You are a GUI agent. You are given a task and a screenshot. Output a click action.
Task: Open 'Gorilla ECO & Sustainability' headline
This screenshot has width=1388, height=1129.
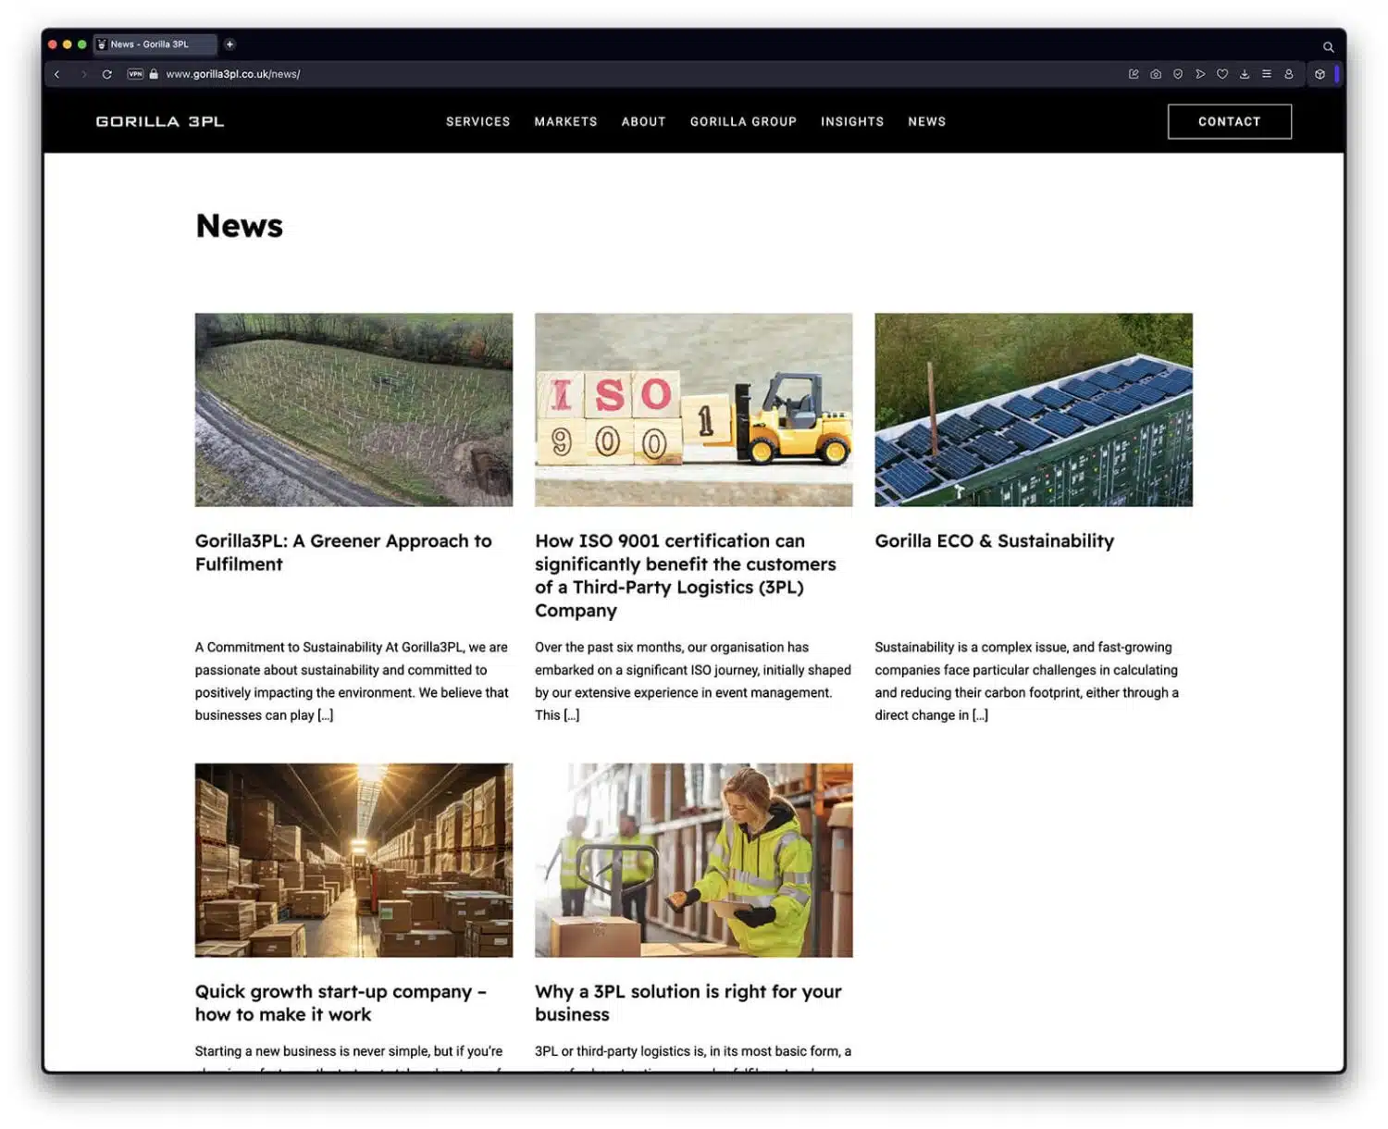tap(995, 541)
